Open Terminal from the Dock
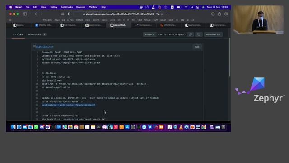Screen dimensions: 289x163 point(53,127)
